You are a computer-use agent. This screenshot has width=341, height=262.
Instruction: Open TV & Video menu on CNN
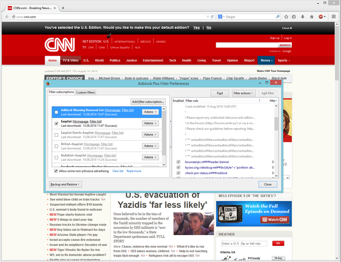(x=71, y=61)
